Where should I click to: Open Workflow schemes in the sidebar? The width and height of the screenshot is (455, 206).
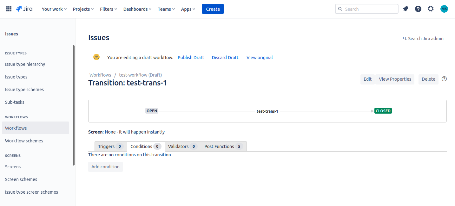tap(24, 141)
